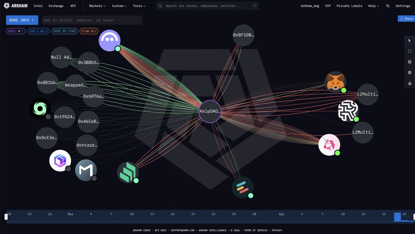
Task: Select the purple cube logo node
Action: click(60, 161)
